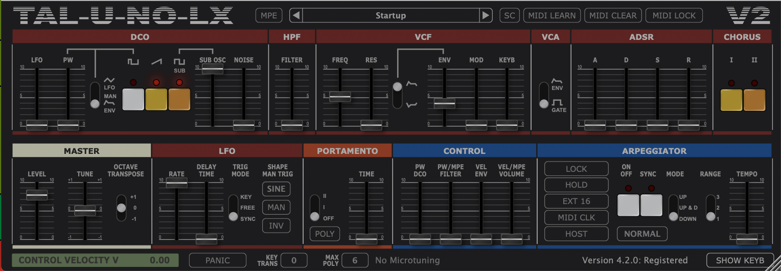The image size is (781, 271).
Task: Toggle arpeggiator HOST sync
Action: (577, 234)
